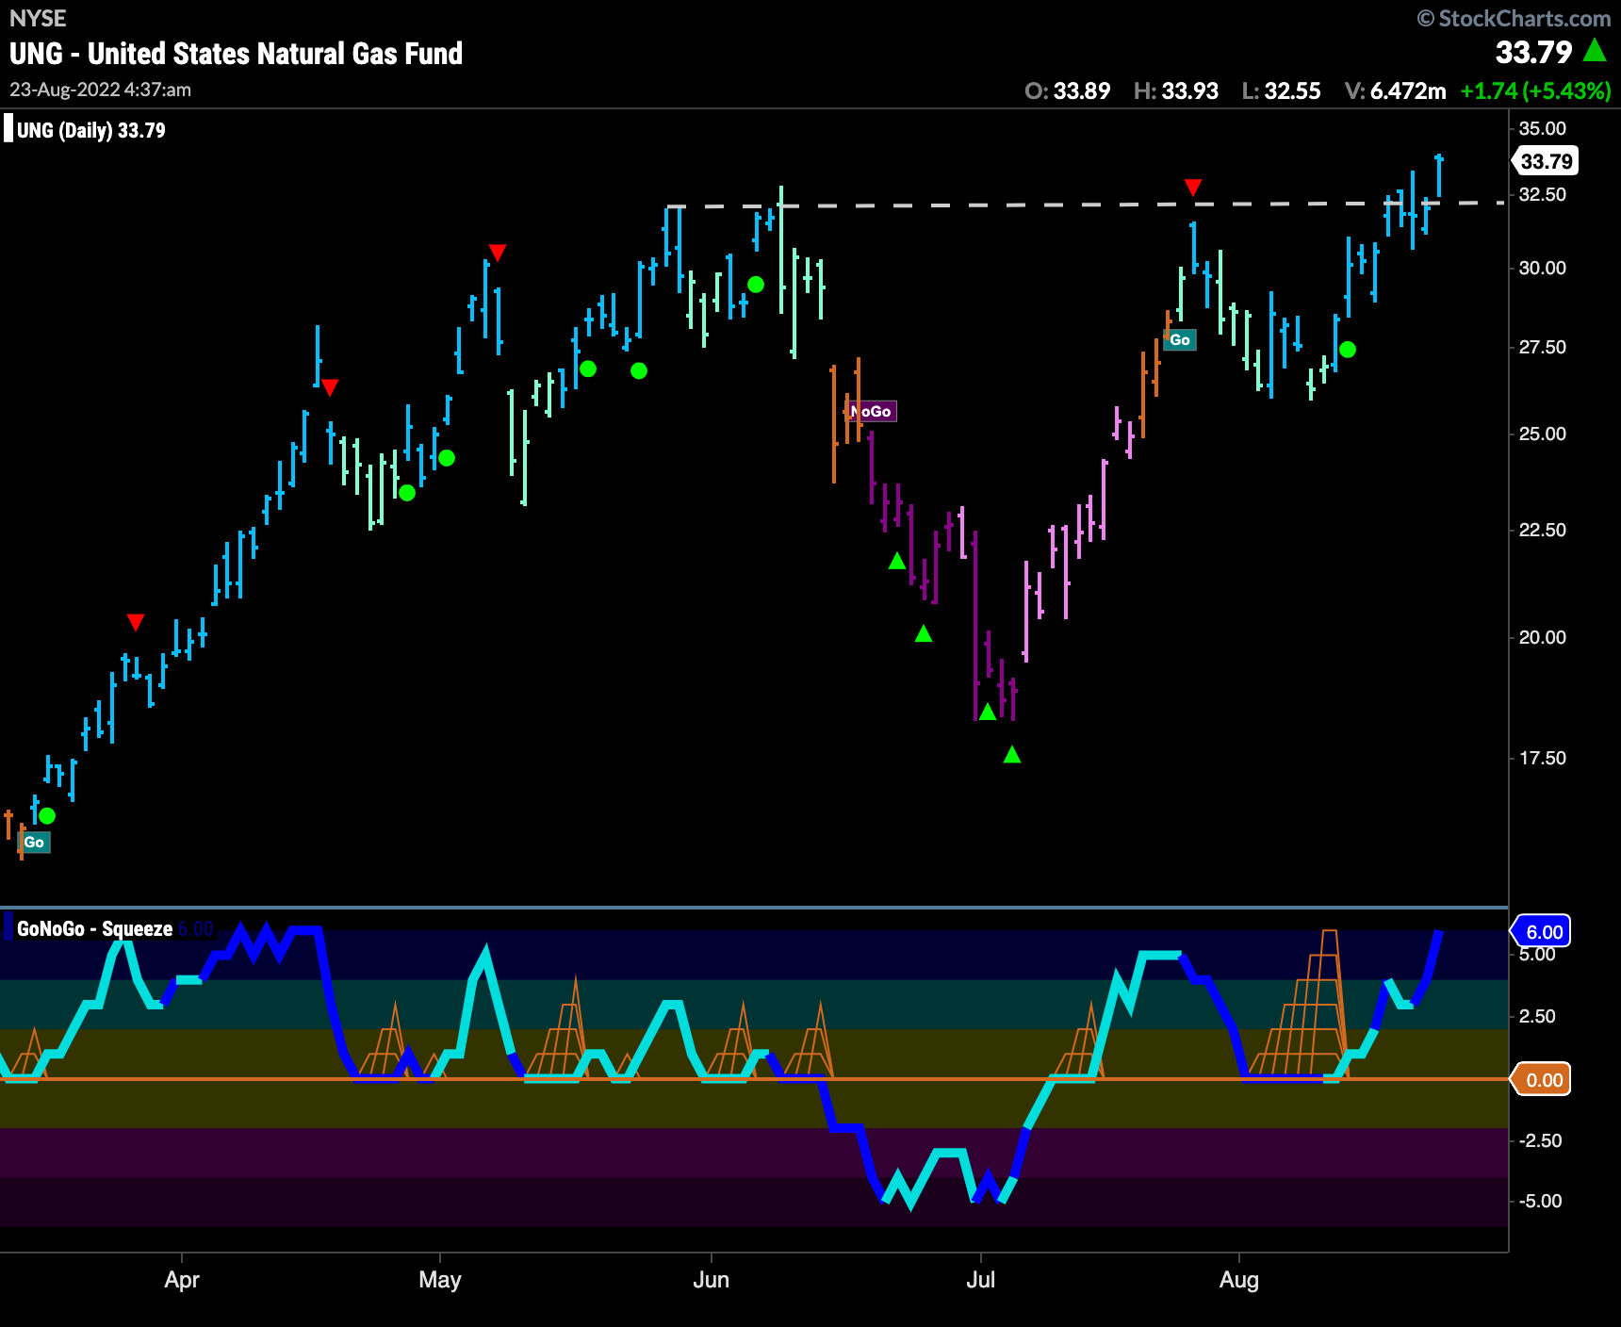Click the GoNoGo - Squeeze indicator title
The height and width of the screenshot is (1327, 1621).
coord(94,928)
